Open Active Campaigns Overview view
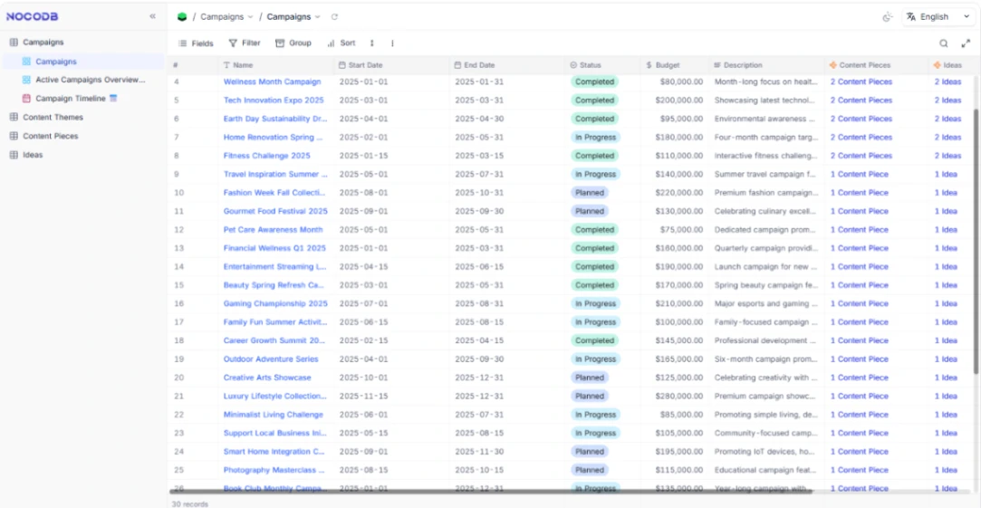This screenshot has width=981, height=508. (x=90, y=80)
